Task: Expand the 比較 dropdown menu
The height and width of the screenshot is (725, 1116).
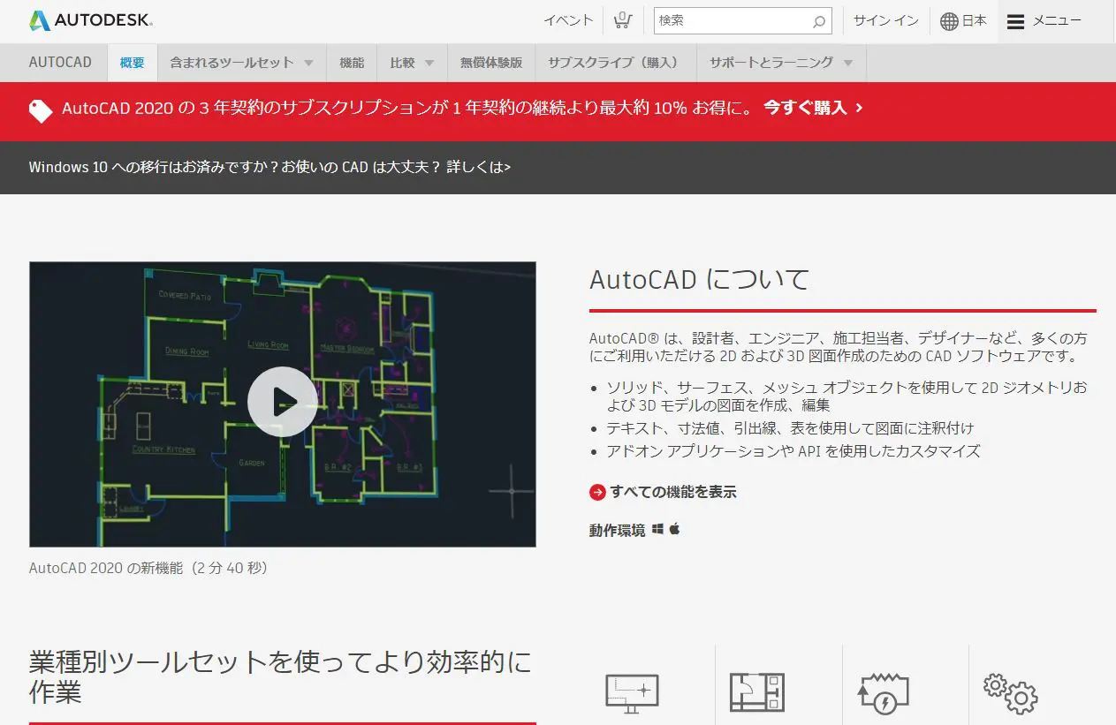Action: click(x=412, y=63)
